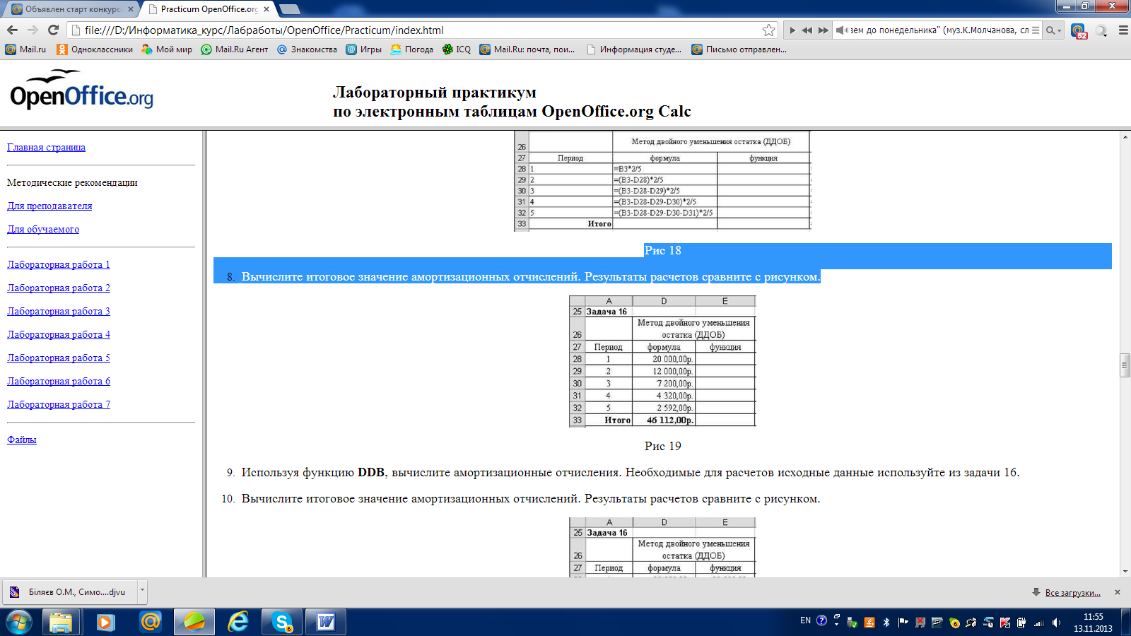1131x636 pixels.
Task: Open Лабораторная работа 5
Action: pyautogui.click(x=59, y=358)
